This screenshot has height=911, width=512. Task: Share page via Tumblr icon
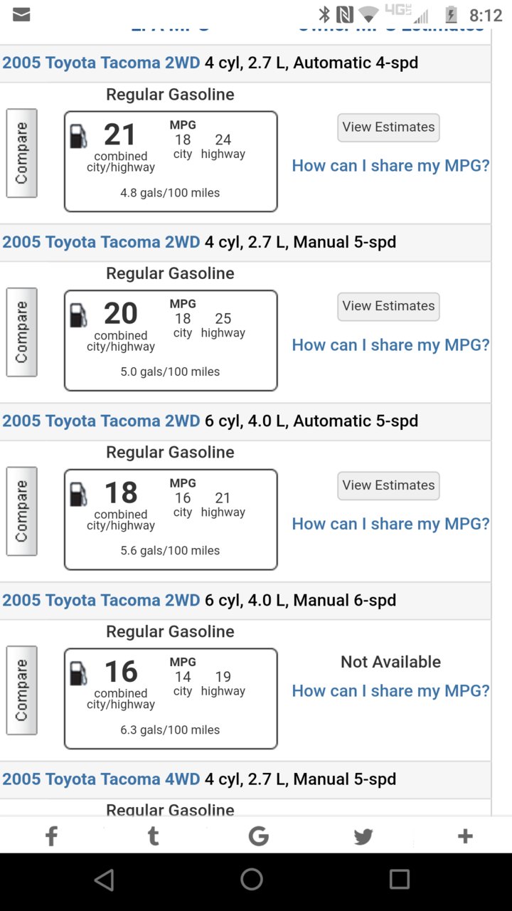point(153,836)
